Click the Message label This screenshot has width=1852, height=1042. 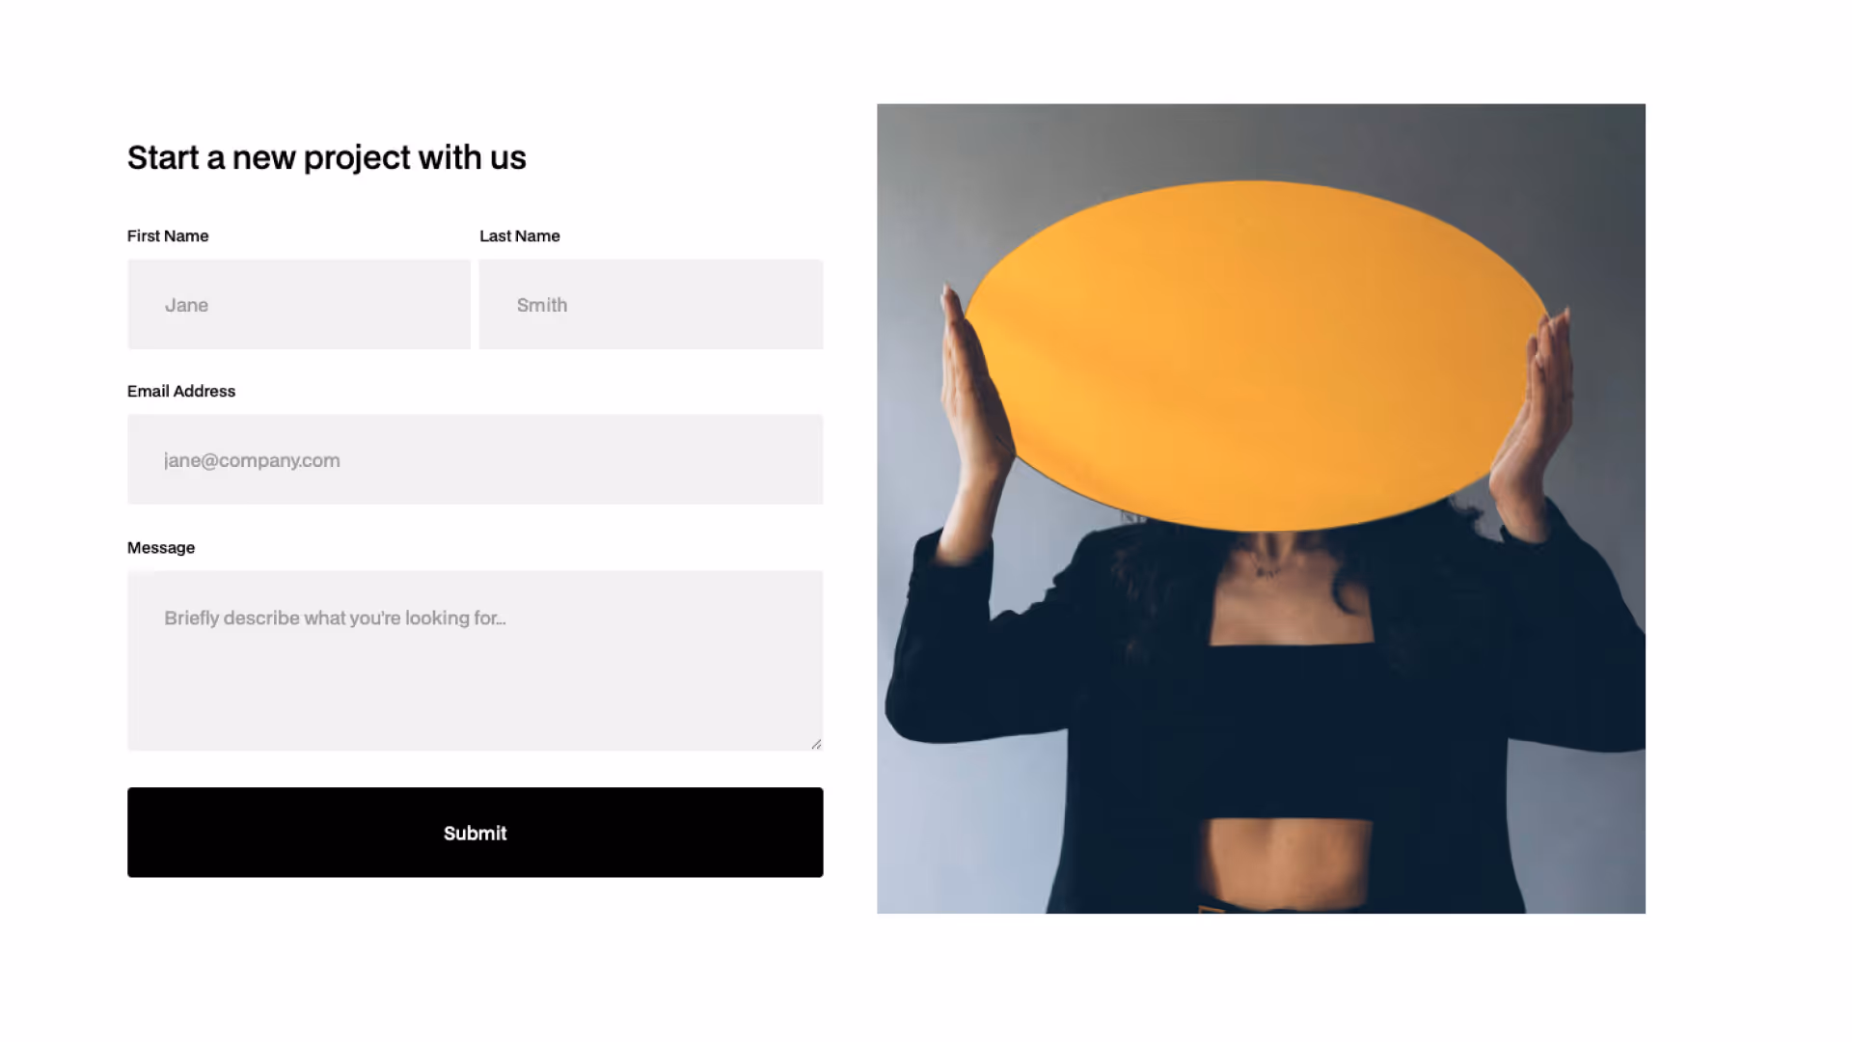pos(161,548)
